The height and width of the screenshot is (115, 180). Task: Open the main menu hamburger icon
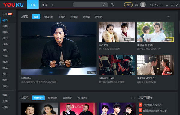(162, 5)
